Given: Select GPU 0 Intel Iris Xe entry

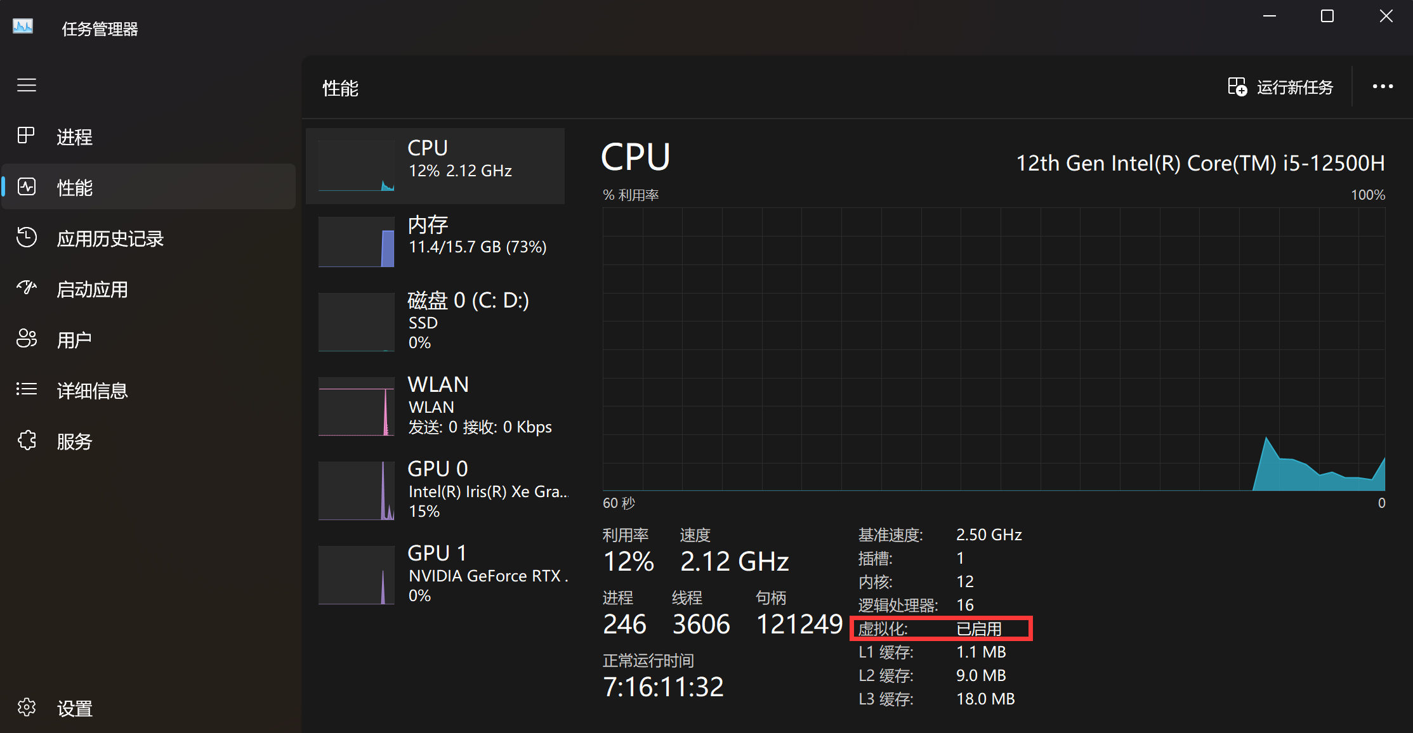Looking at the screenshot, I should click(x=435, y=490).
